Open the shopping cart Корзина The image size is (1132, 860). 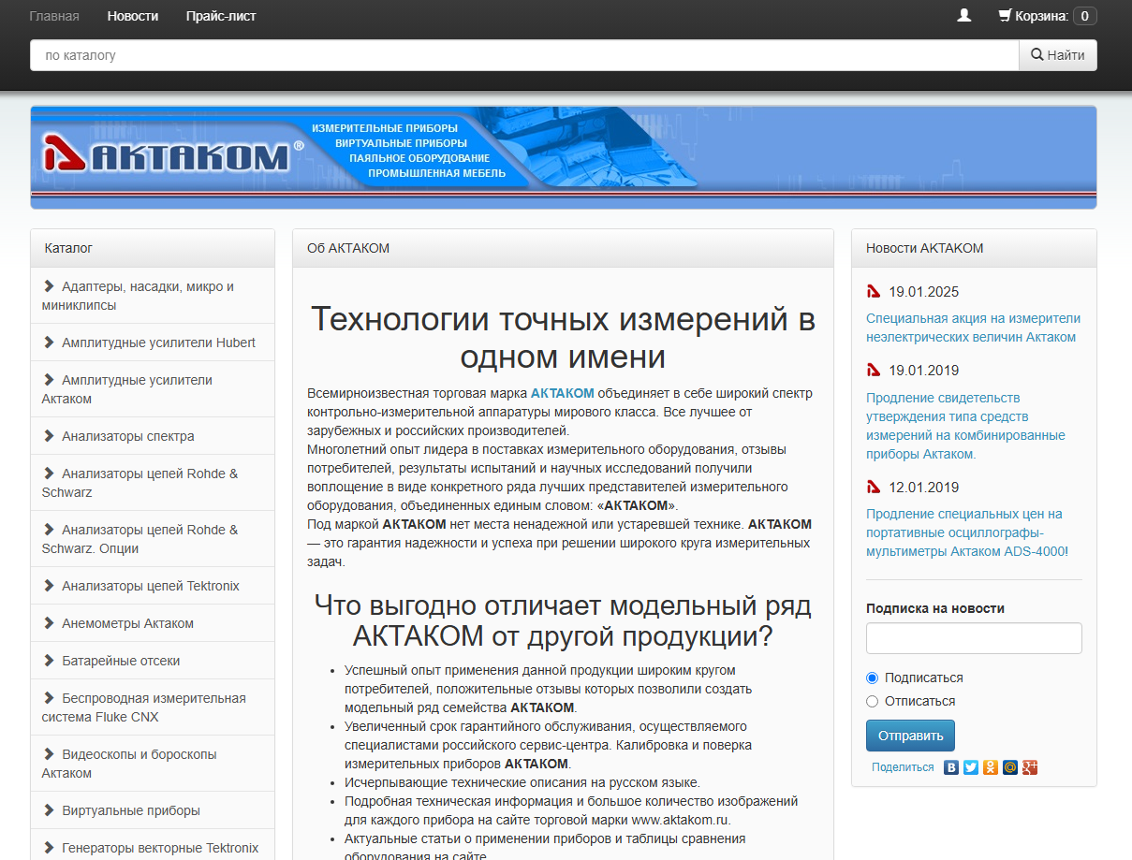pos(1047,16)
